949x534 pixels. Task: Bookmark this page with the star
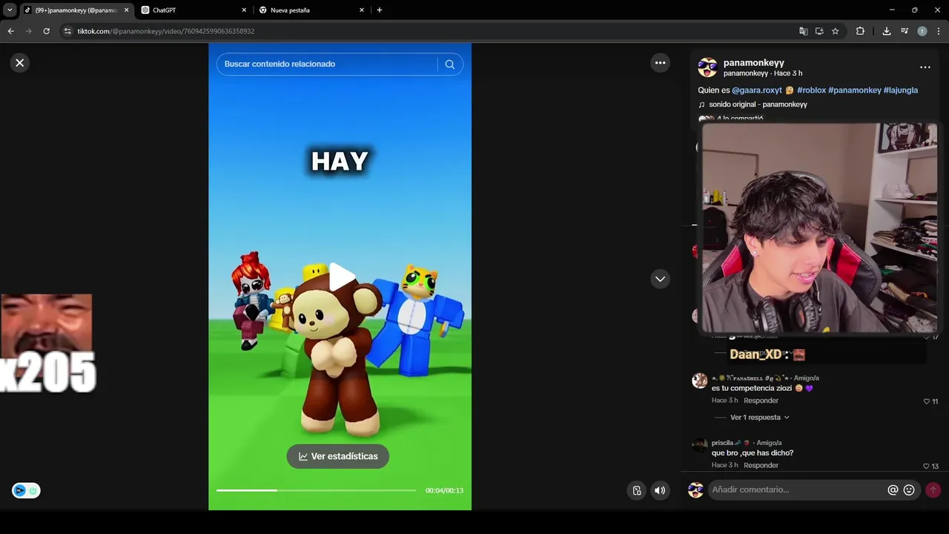tap(835, 31)
